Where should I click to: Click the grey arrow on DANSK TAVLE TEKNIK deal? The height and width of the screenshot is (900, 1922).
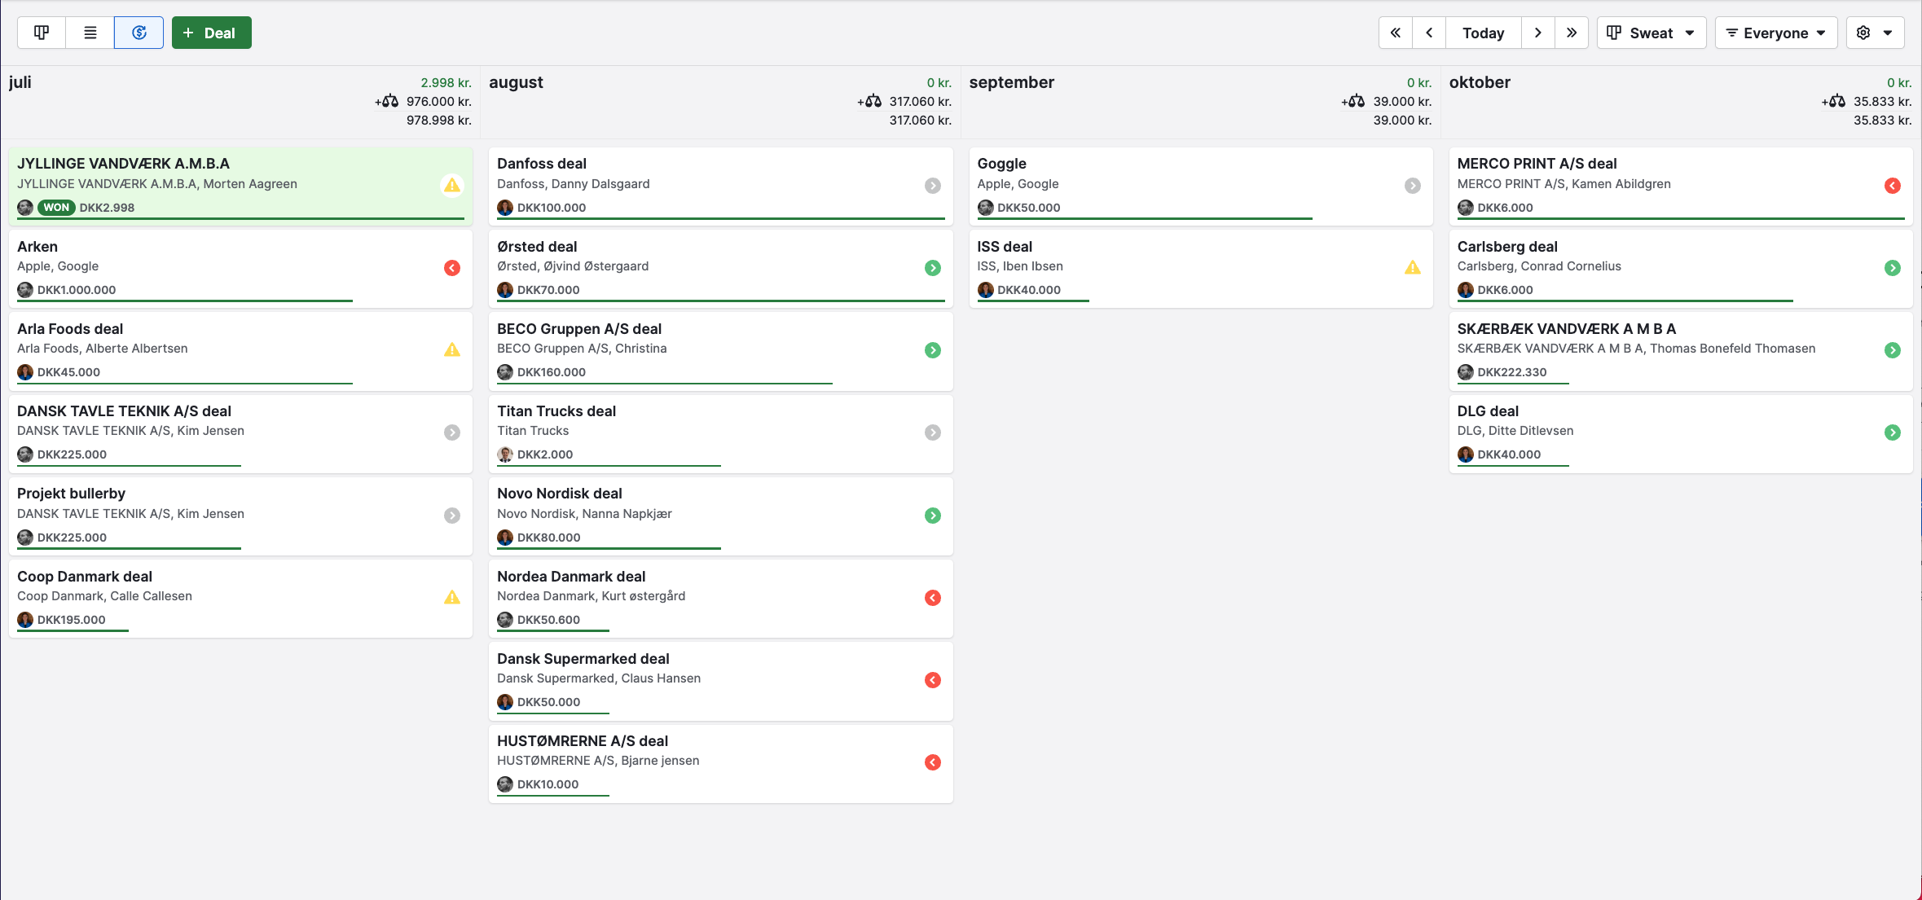452,432
